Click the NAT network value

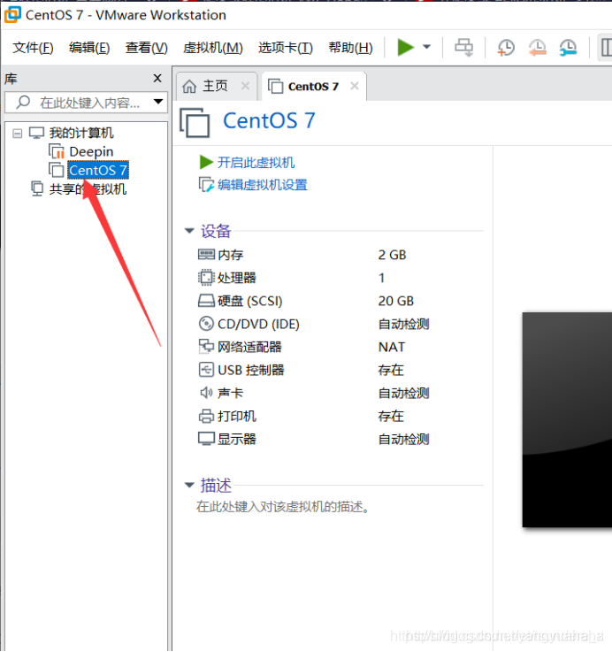pyautogui.click(x=392, y=347)
